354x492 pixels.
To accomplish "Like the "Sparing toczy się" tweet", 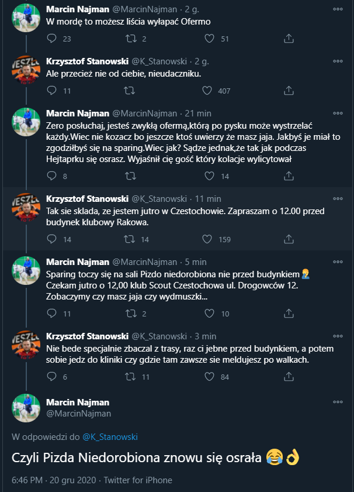I will click(x=208, y=314).
